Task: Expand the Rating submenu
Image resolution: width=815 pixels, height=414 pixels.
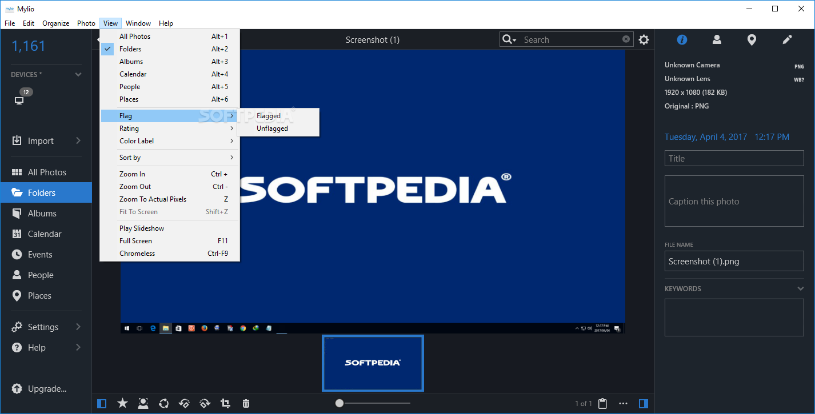Action: click(170, 128)
